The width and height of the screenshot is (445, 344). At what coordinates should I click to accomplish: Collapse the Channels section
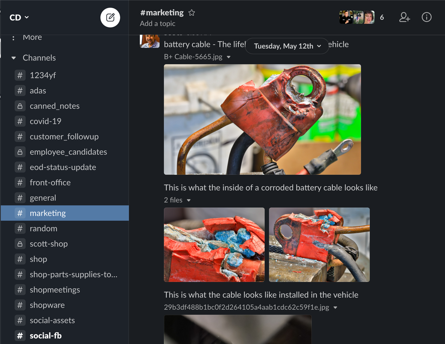click(x=13, y=58)
